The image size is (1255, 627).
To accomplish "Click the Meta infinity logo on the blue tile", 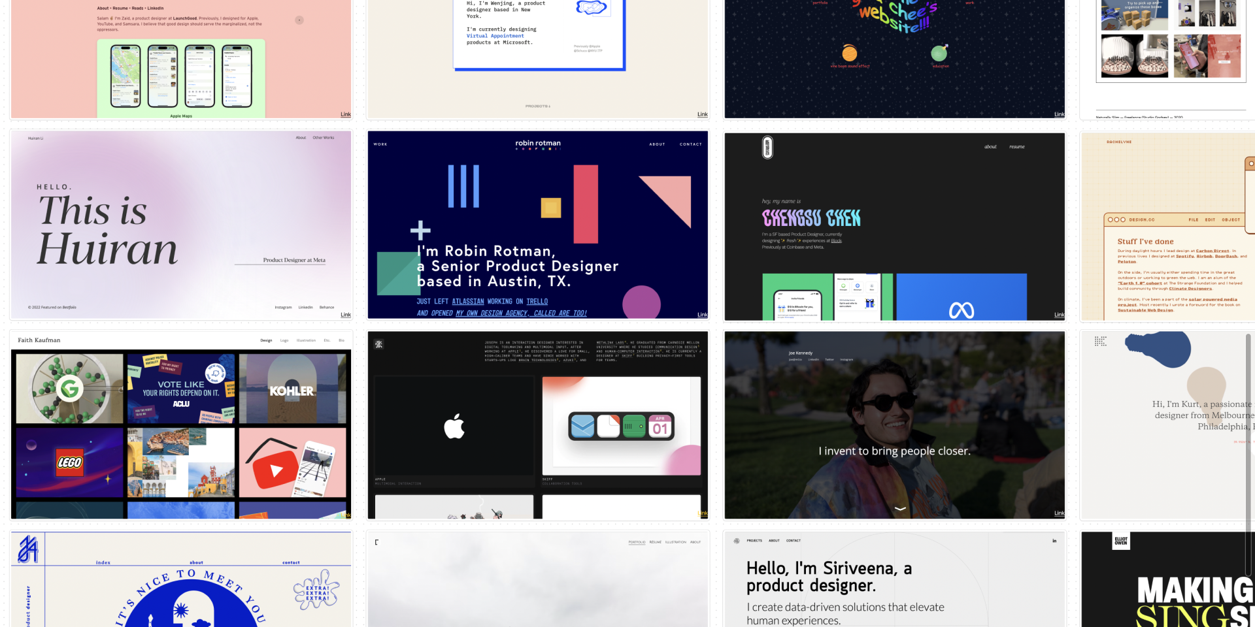I will [x=961, y=310].
